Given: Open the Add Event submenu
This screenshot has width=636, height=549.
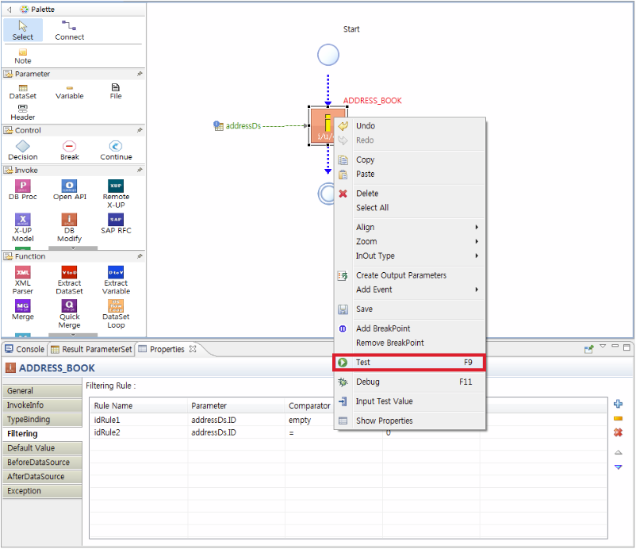Looking at the screenshot, I should [409, 290].
